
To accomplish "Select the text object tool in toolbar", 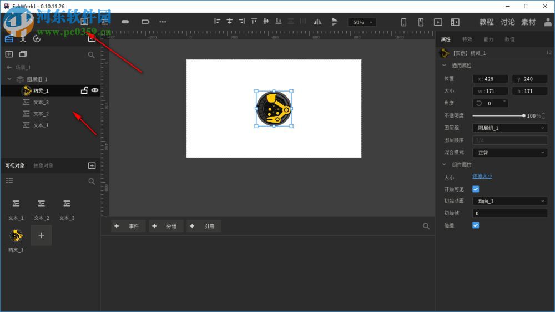I will [x=105, y=22].
